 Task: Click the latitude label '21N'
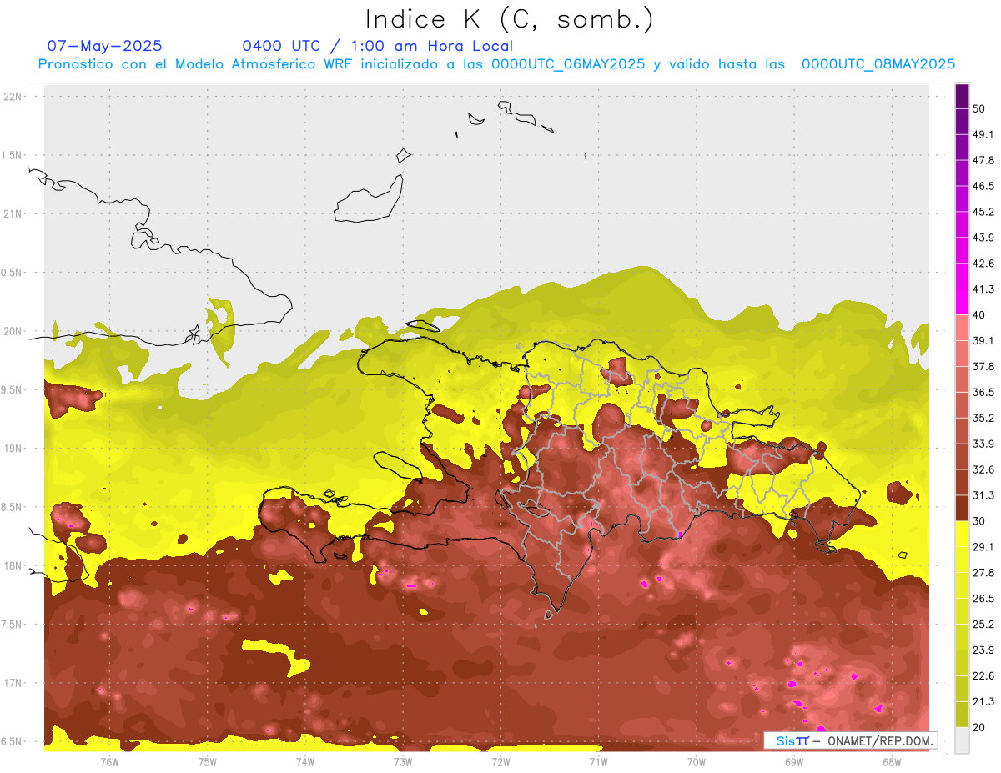coord(14,213)
